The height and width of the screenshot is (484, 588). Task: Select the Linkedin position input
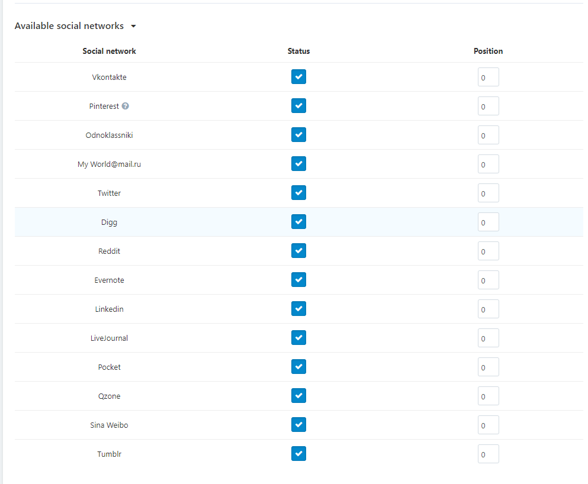[x=489, y=309]
